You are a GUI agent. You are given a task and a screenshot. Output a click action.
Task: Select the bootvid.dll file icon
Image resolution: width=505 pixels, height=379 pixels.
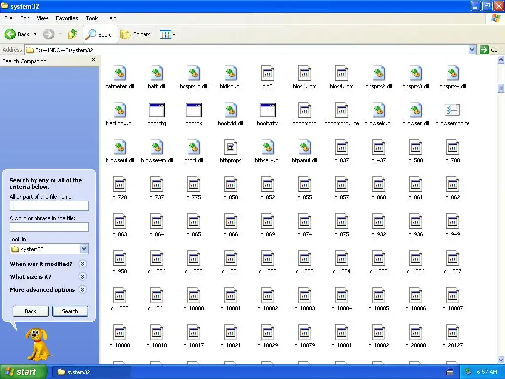231,110
